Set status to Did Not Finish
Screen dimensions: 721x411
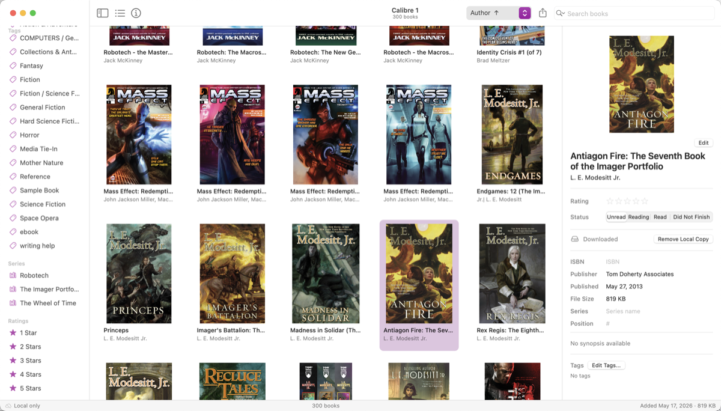pos(691,217)
